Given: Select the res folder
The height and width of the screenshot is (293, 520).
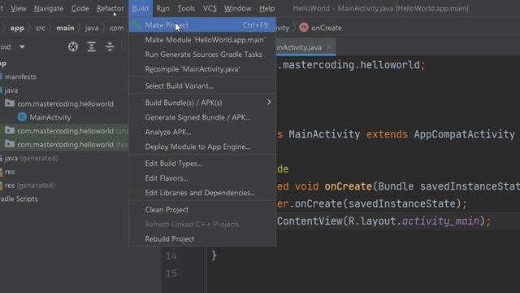Looking at the screenshot, I should [x=10, y=172].
